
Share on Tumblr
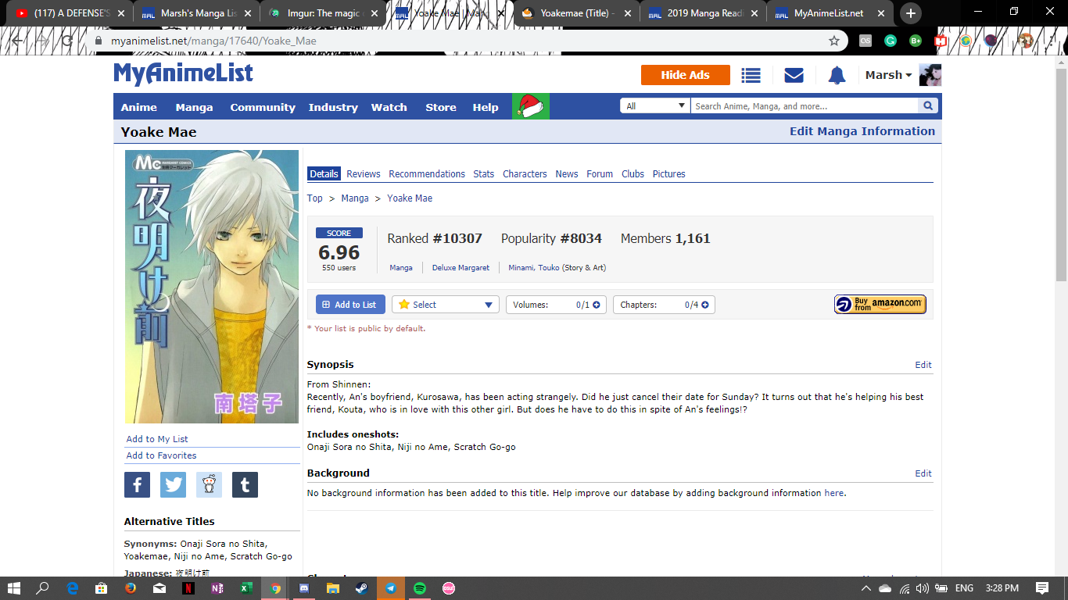[x=245, y=485]
